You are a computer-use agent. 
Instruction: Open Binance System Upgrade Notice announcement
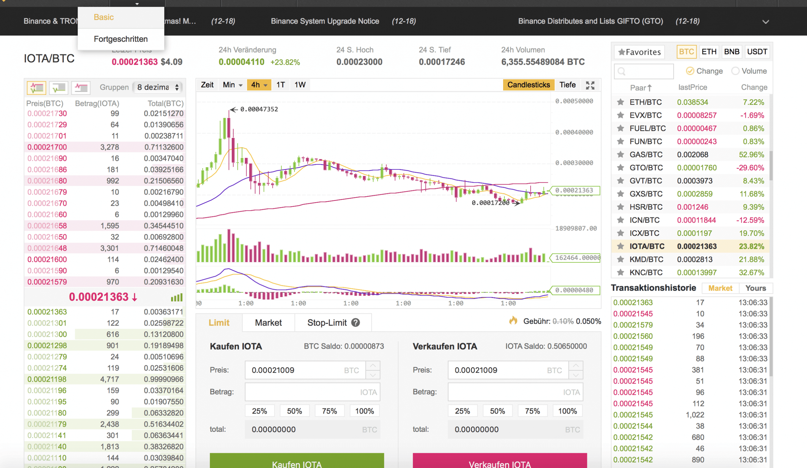tap(325, 21)
